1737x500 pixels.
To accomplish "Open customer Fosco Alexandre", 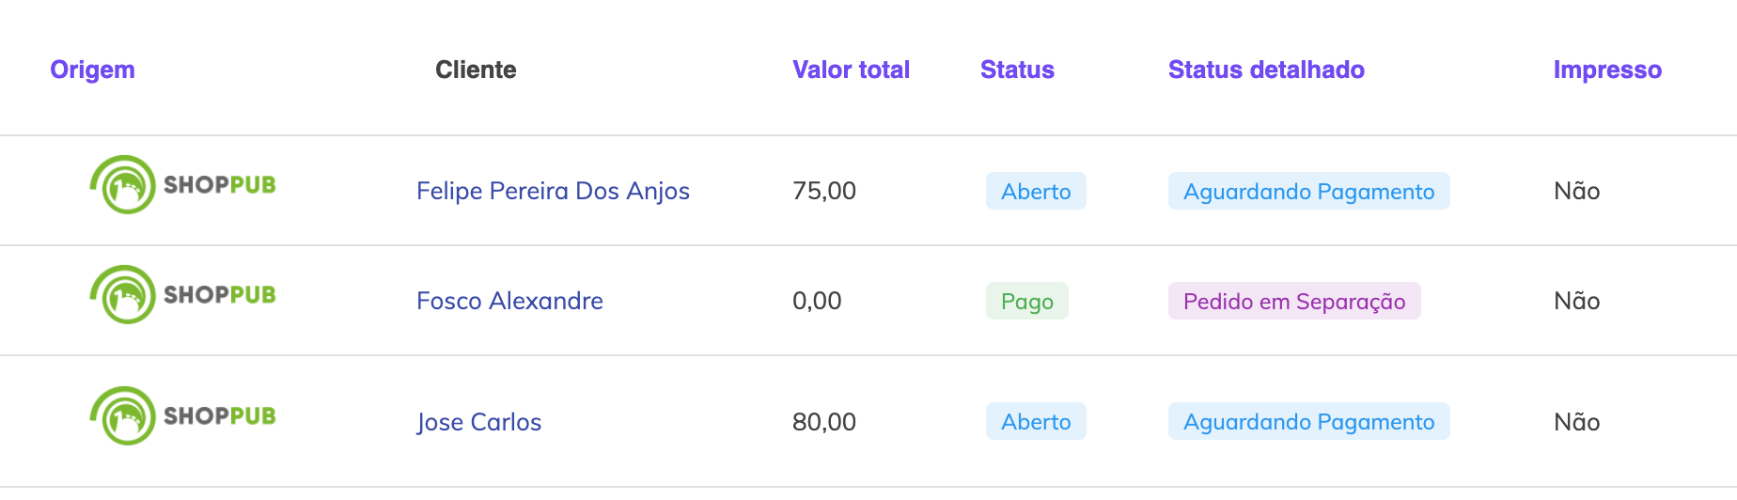I will coord(509,301).
